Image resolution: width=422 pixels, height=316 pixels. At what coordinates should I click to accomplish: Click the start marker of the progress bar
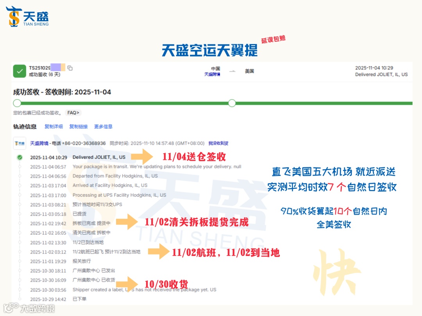[17, 103]
